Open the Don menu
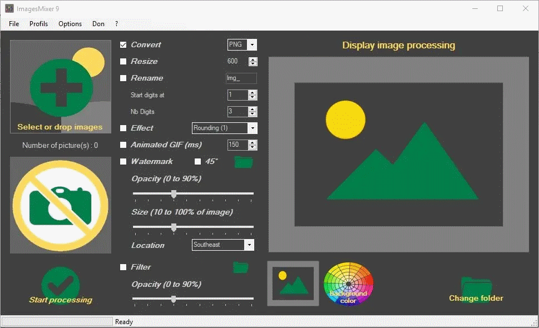 coord(98,24)
